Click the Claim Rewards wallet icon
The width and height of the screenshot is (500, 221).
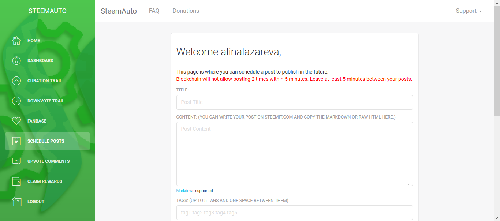16,181
